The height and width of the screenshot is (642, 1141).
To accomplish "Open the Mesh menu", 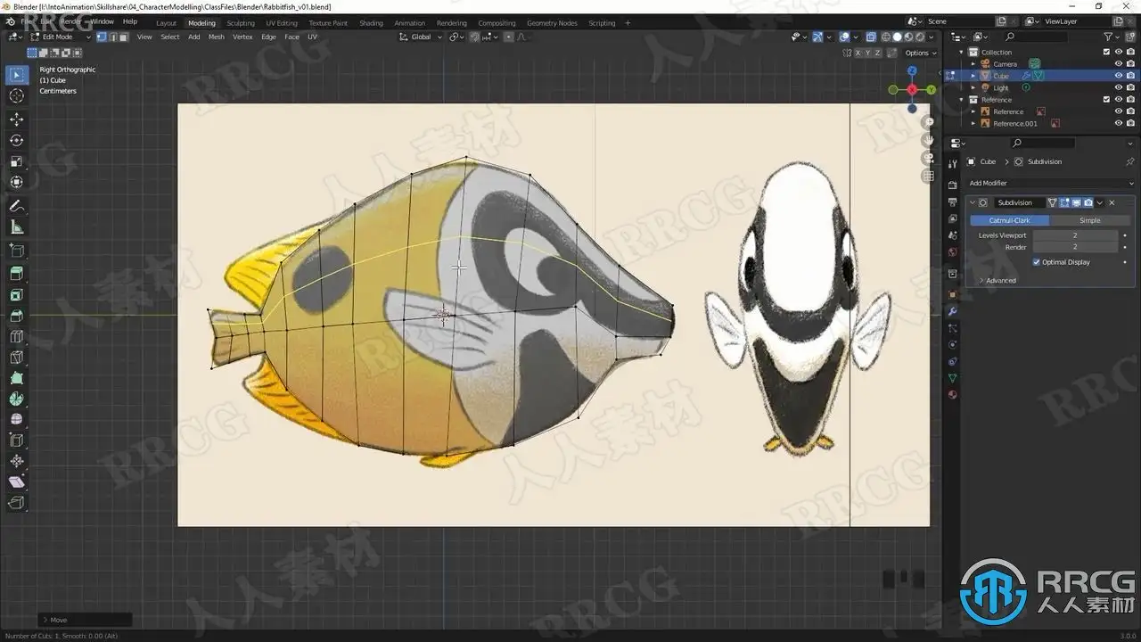I will (216, 37).
